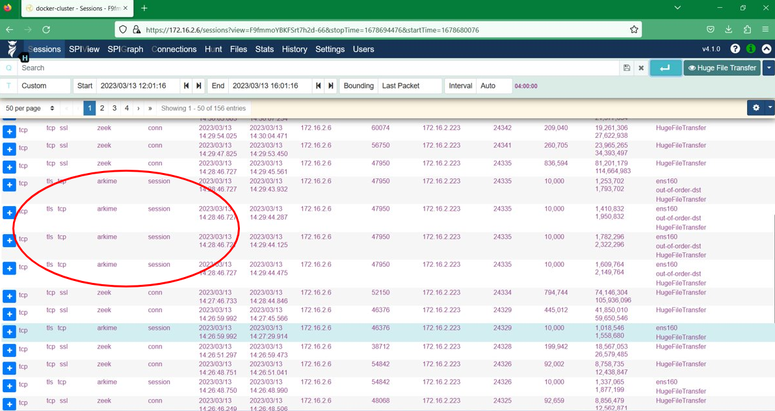Image resolution: width=775 pixels, height=411 pixels.
Task: Click the green shortcut info icon
Action: 751,49
